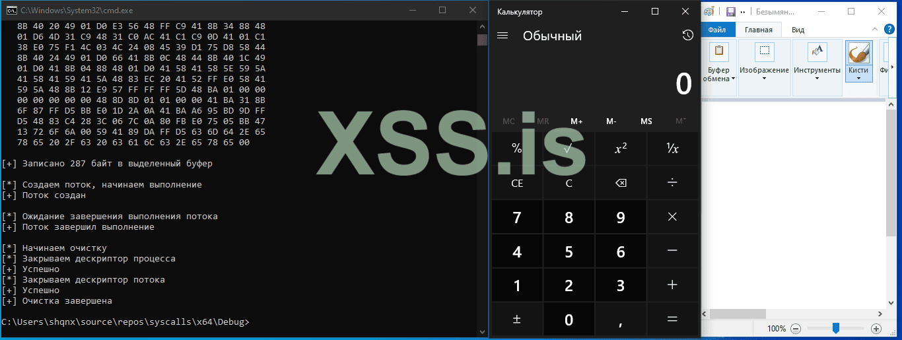Click the 100% zoom level text in Paint

click(777, 328)
